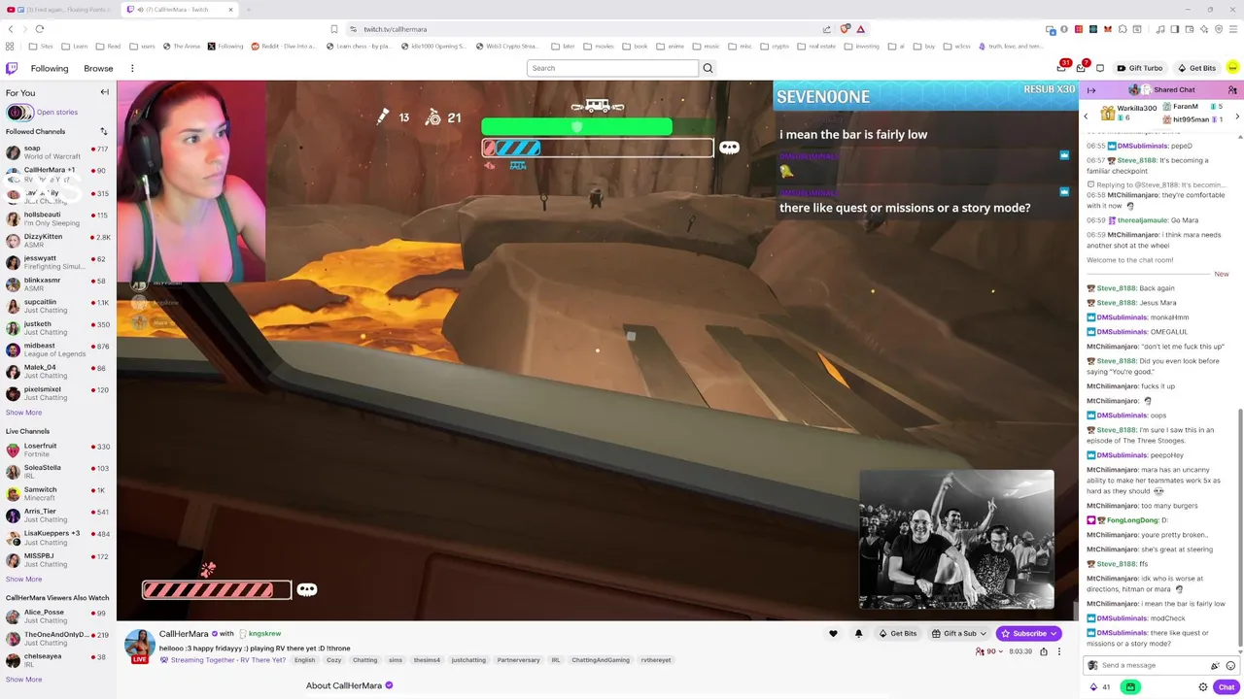Show more followed channels
Viewport: 1244px width, 699px height.
tap(23, 413)
